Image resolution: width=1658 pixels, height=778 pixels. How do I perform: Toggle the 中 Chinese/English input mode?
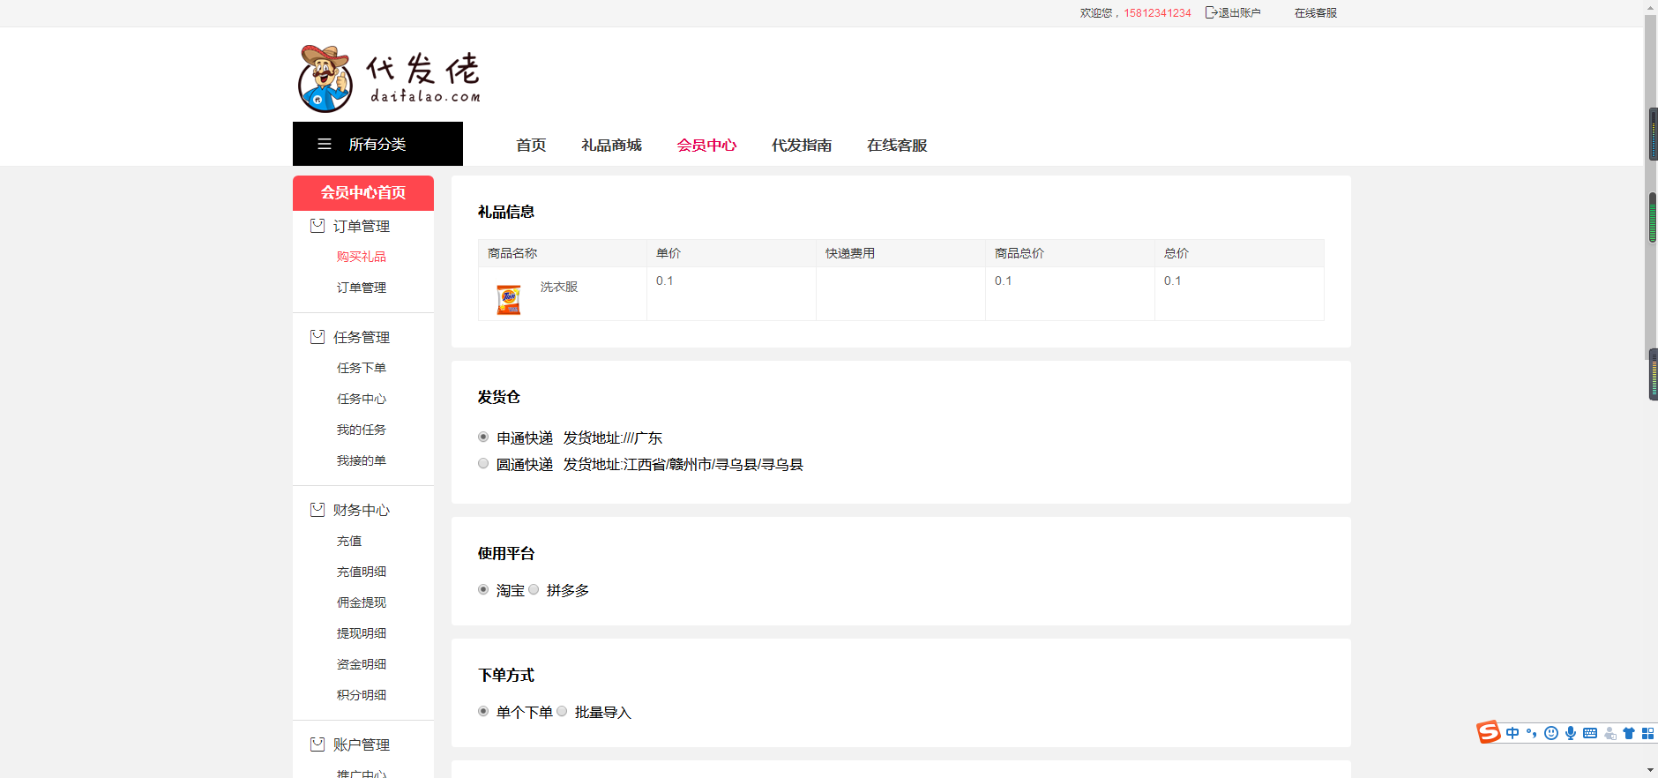coord(1512,733)
